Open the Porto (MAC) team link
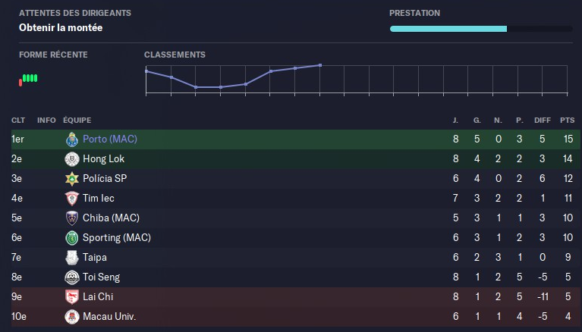The image size is (582, 332). [x=110, y=139]
